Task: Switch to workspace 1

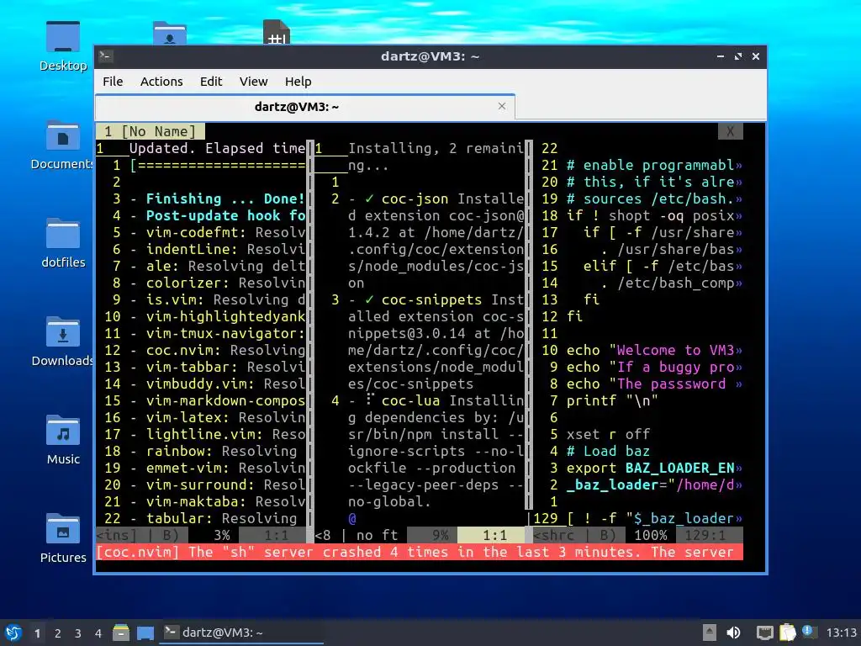Action: pos(37,633)
